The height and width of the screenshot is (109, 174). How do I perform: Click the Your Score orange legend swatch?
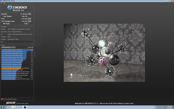2,99
